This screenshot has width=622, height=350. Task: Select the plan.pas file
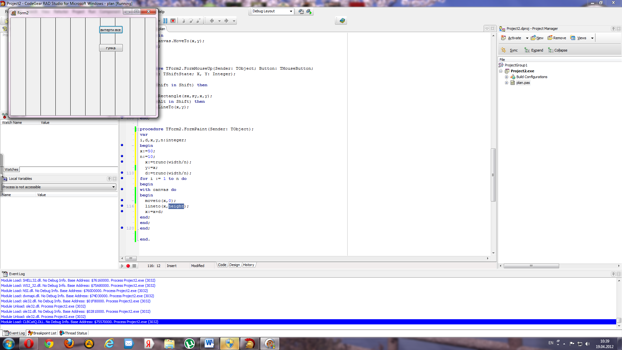point(523,83)
